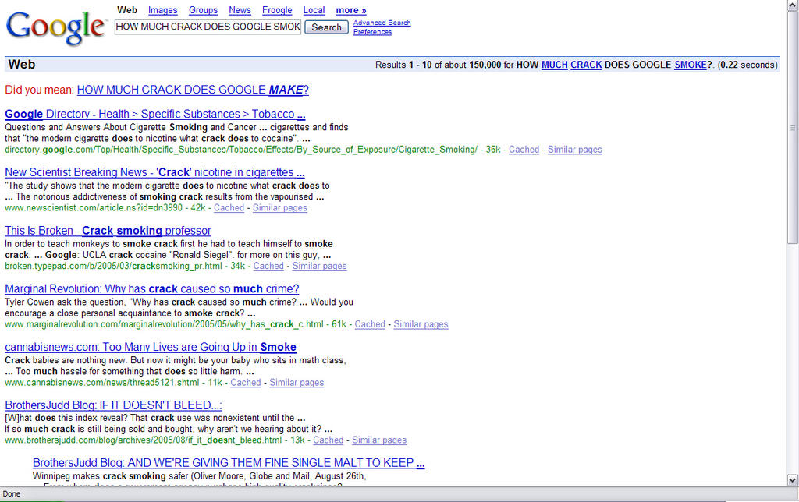This screenshot has height=502, width=799.
Task: Open BrothersJudd 'IF IT DOESN'T BLEED' result
Action: point(114,405)
